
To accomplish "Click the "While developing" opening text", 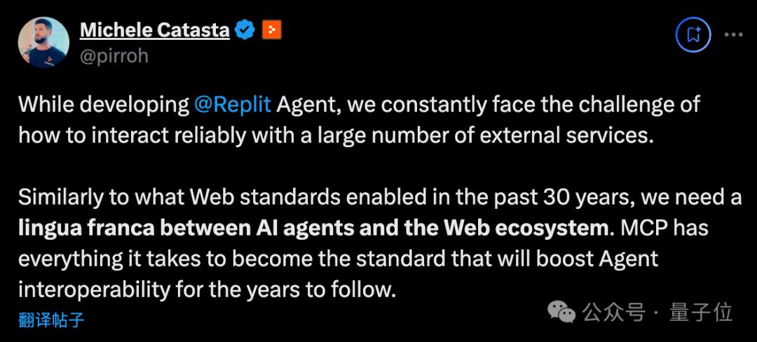I will pos(103,105).
